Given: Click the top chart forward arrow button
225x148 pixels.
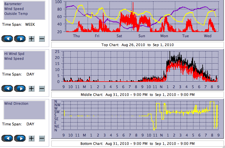Looking at the screenshot, I should (20, 39).
